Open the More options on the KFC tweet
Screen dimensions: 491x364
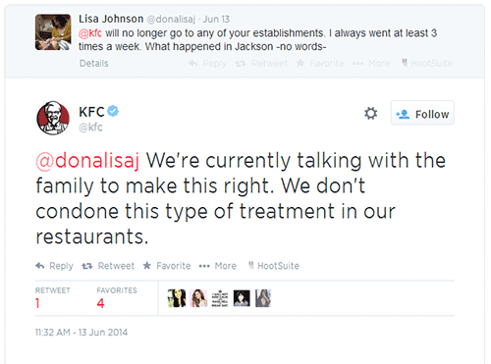point(218,266)
